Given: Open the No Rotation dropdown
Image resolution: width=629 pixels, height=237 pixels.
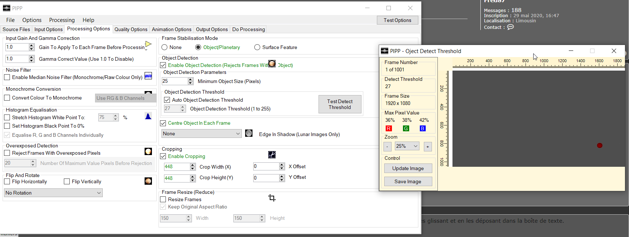Looking at the screenshot, I should (x=53, y=193).
